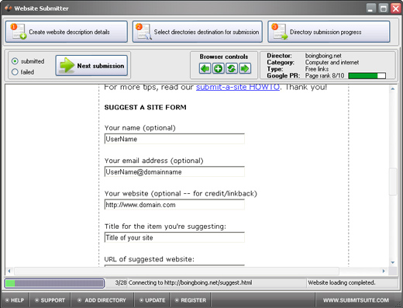The height and width of the screenshot is (308, 403).
Task: Click the step 2 document magnifier icon
Action: tap(144, 32)
